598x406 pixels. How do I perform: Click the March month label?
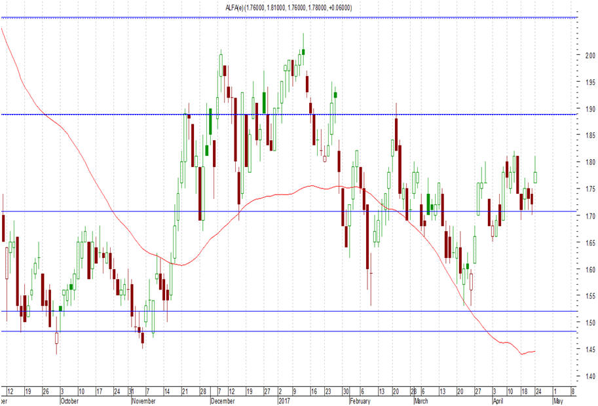click(x=421, y=401)
